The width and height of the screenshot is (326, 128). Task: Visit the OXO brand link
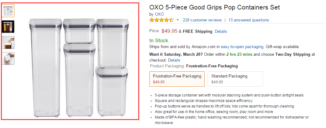pyautogui.click(x=159, y=14)
